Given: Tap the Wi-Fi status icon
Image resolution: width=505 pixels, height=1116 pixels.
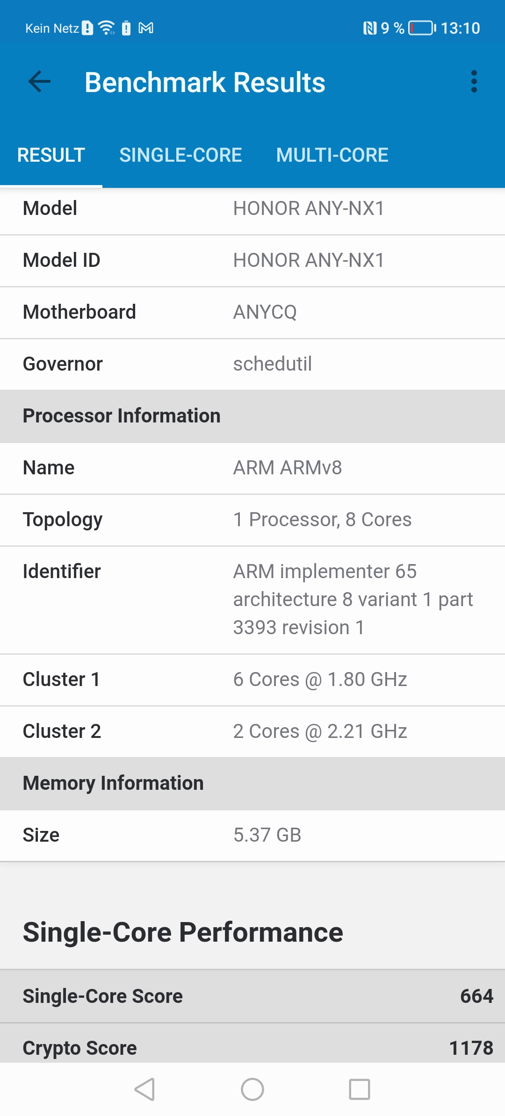Looking at the screenshot, I should pos(107,28).
